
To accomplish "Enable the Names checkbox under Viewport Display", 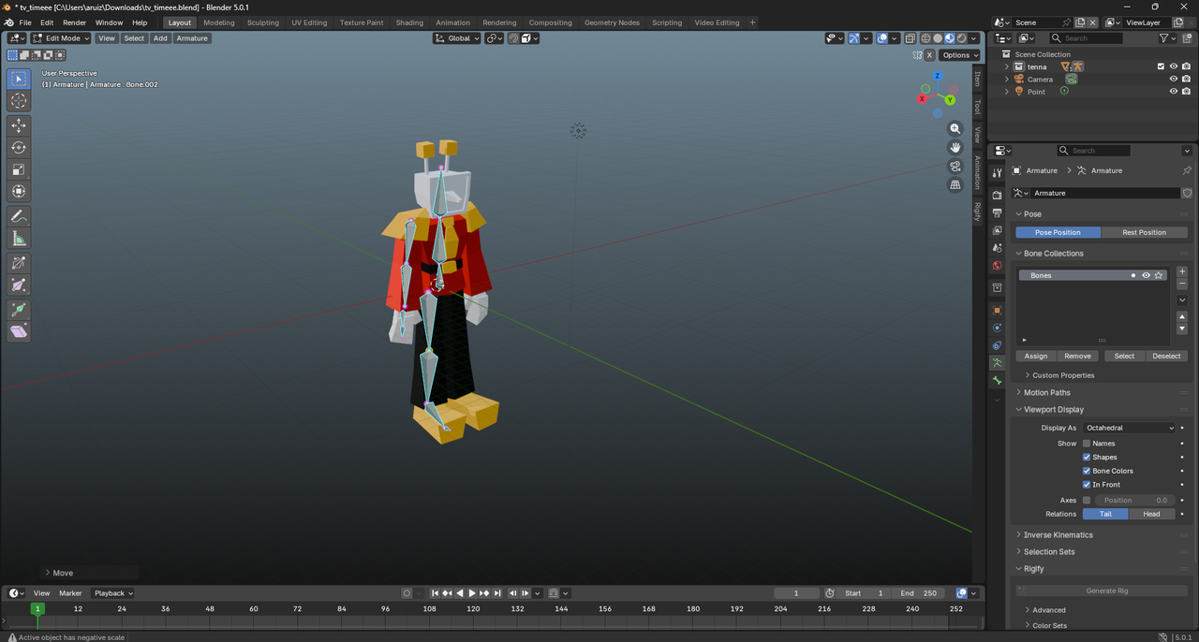I will pyautogui.click(x=1087, y=444).
